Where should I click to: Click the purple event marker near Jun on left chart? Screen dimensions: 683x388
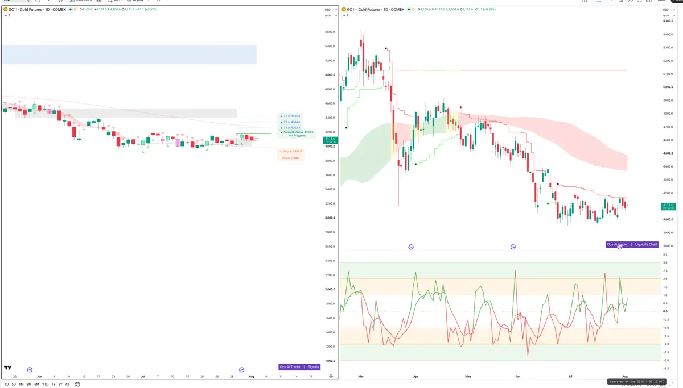click(x=30, y=370)
